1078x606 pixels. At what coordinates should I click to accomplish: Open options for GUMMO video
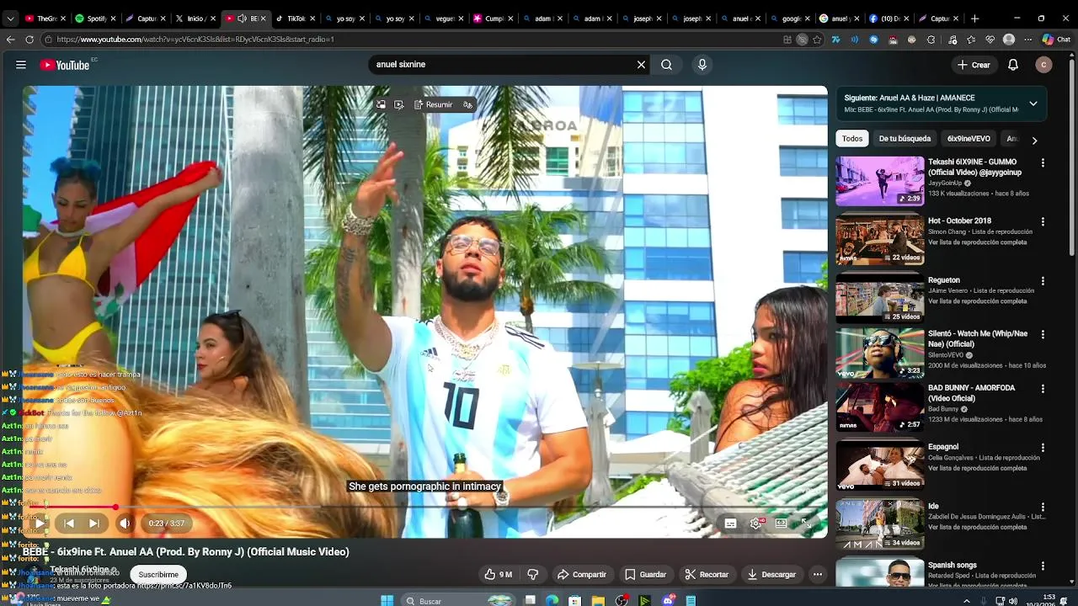coord(1043,163)
